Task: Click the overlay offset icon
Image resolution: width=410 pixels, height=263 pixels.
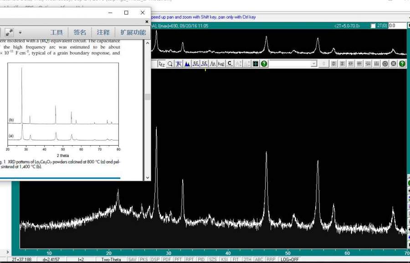Action: 368,63
